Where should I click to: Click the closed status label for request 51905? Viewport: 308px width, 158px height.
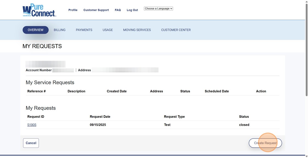click(244, 125)
